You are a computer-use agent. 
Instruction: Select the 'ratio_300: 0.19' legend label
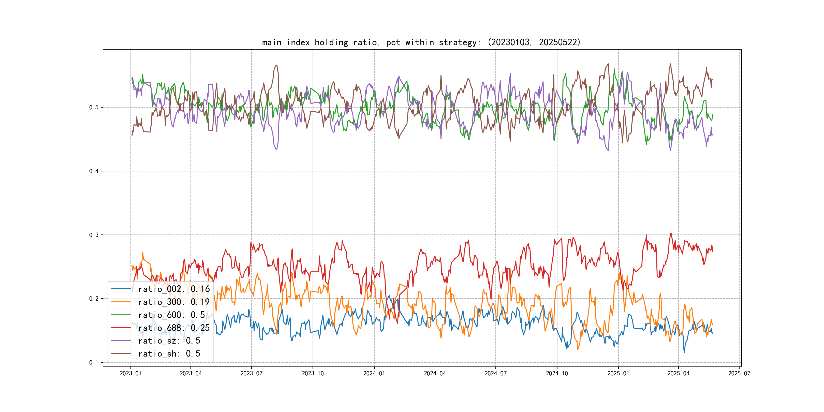[174, 302]
